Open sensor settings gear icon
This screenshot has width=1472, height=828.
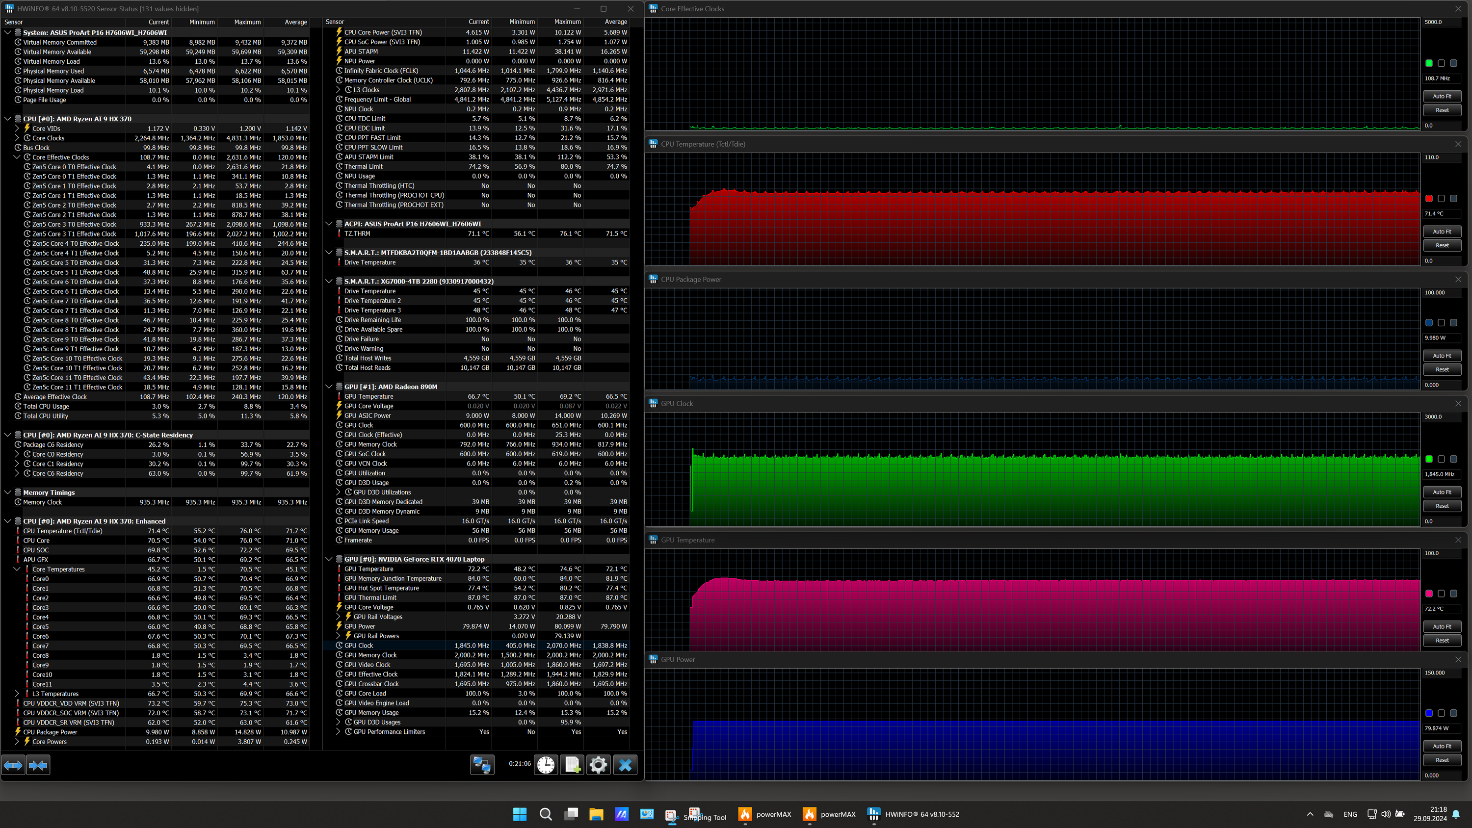598,765
